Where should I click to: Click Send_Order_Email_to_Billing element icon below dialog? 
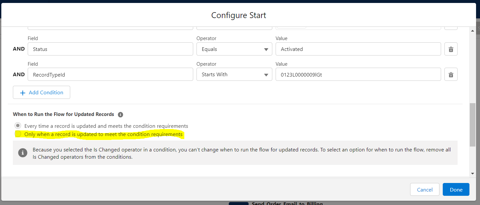tap(238, 203)
